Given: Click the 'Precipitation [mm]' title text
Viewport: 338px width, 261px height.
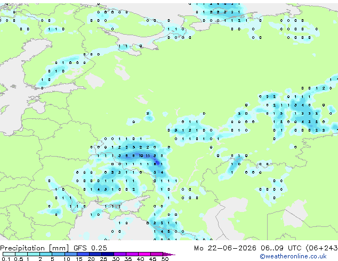Looking at the screenshot, I should (x=35, y=248).
